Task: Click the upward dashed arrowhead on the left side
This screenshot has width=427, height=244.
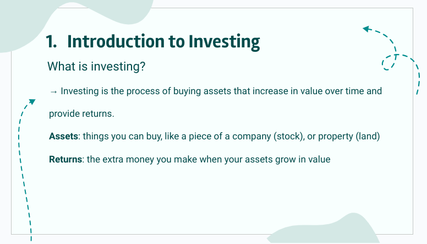Action: coord(31,102)
